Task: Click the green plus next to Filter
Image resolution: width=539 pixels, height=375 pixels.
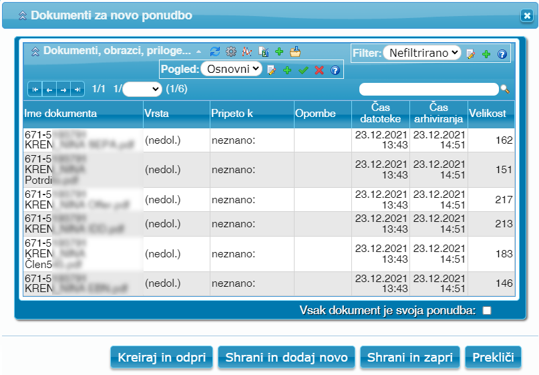Action: [486, 54]
